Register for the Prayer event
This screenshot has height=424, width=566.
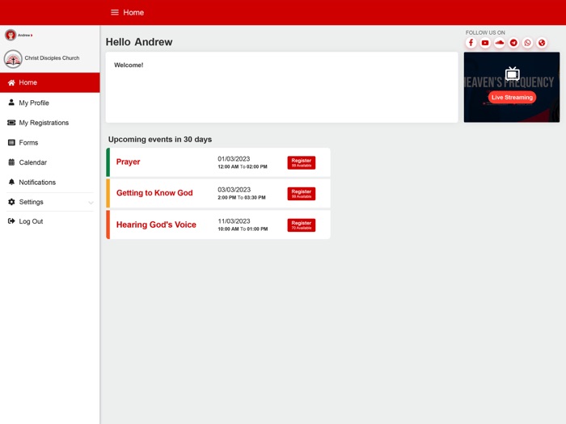pyautogui.click(x=301, y=162)
